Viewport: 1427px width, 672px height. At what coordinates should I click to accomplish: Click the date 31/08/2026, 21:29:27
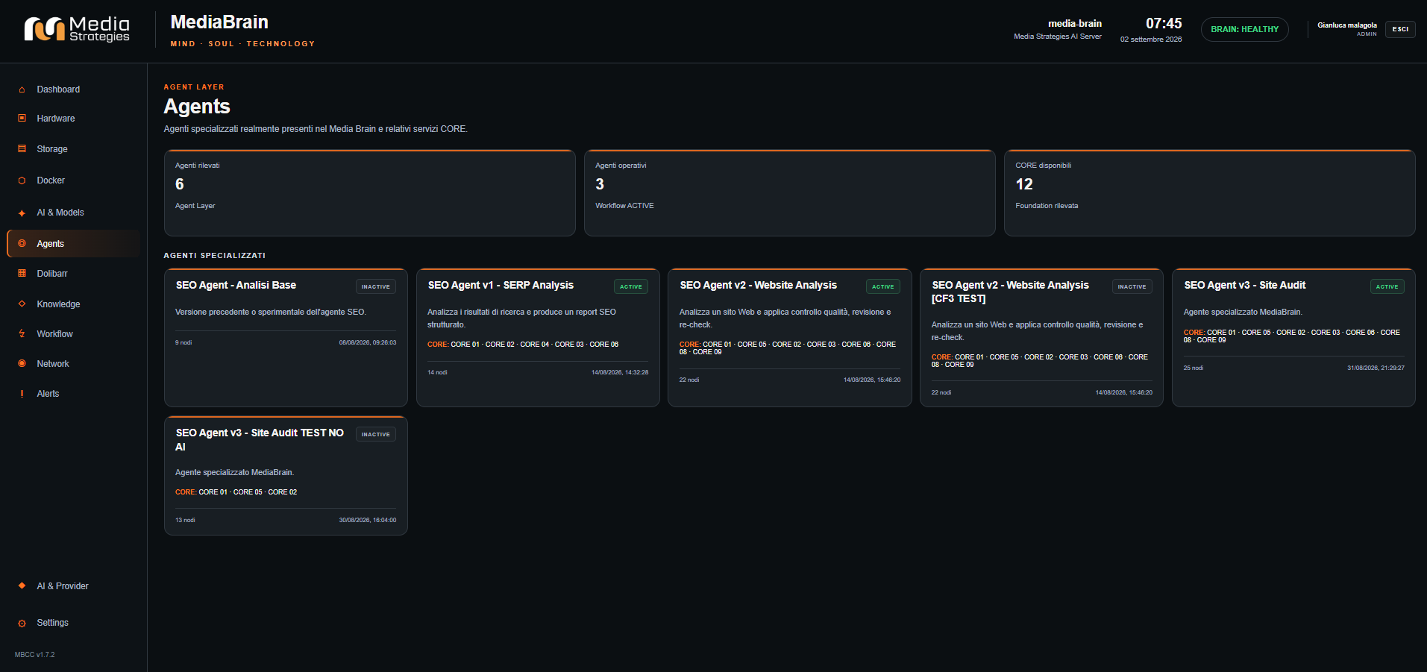tap(1376, 368)
